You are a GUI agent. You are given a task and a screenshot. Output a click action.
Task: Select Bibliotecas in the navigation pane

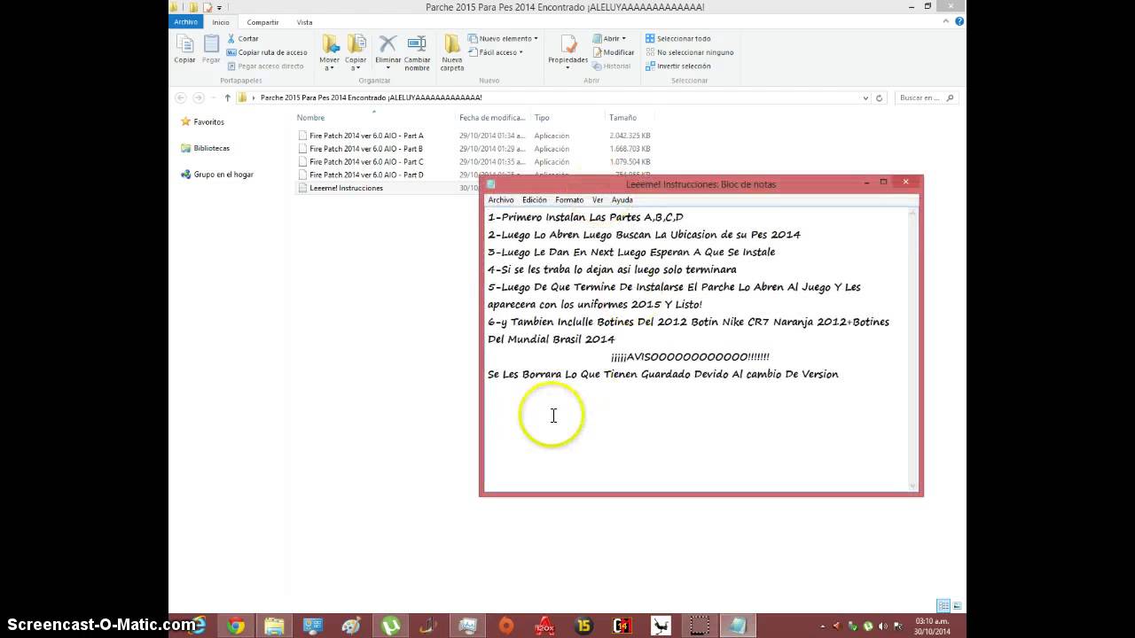211,148
